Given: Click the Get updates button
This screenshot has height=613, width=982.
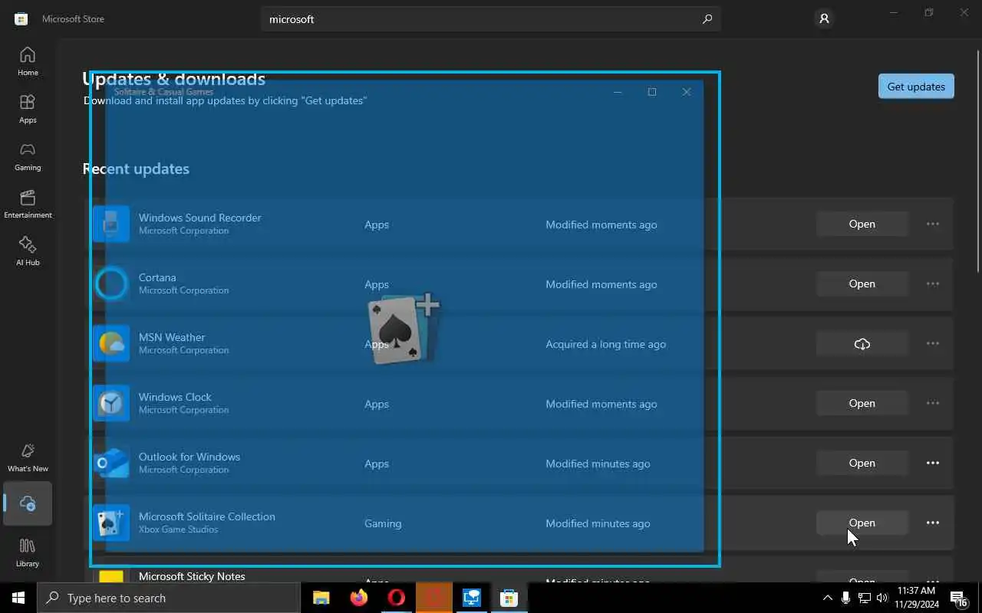Looking at the screenshot, I should [916, 87].
